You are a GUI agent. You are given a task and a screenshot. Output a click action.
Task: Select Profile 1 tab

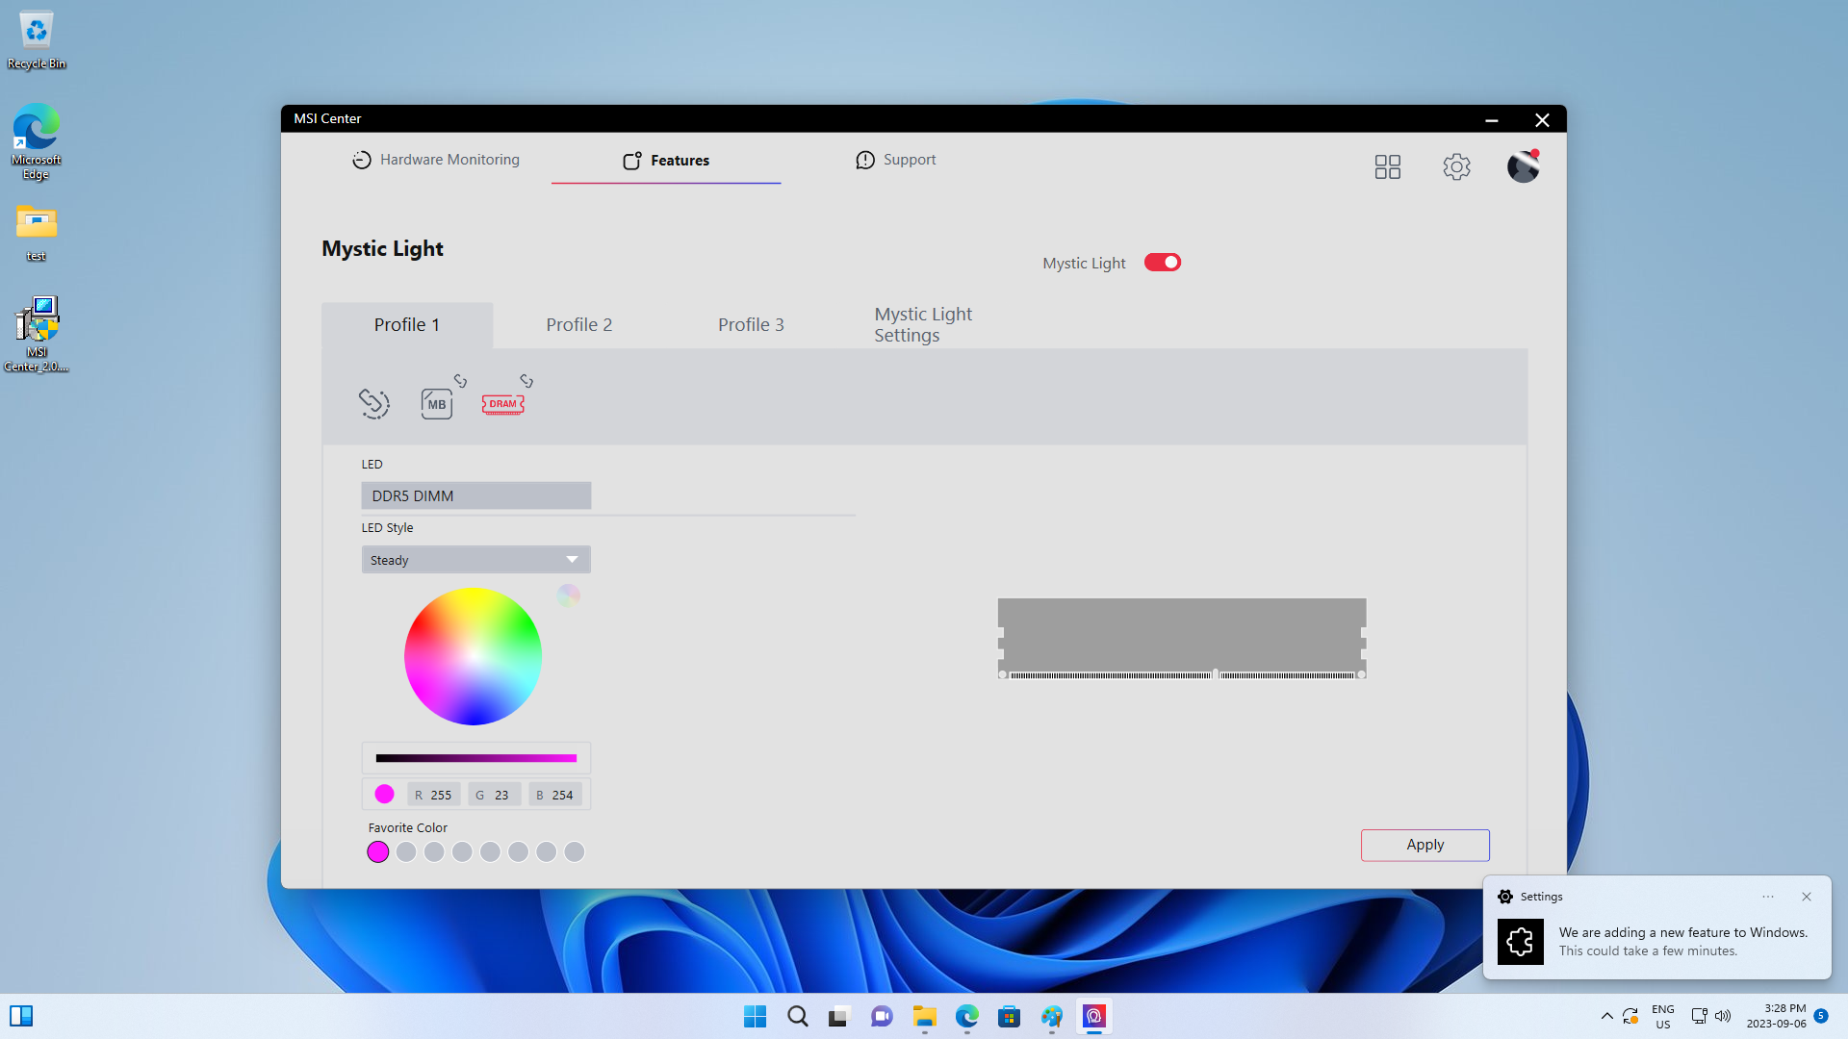point(407,325)
